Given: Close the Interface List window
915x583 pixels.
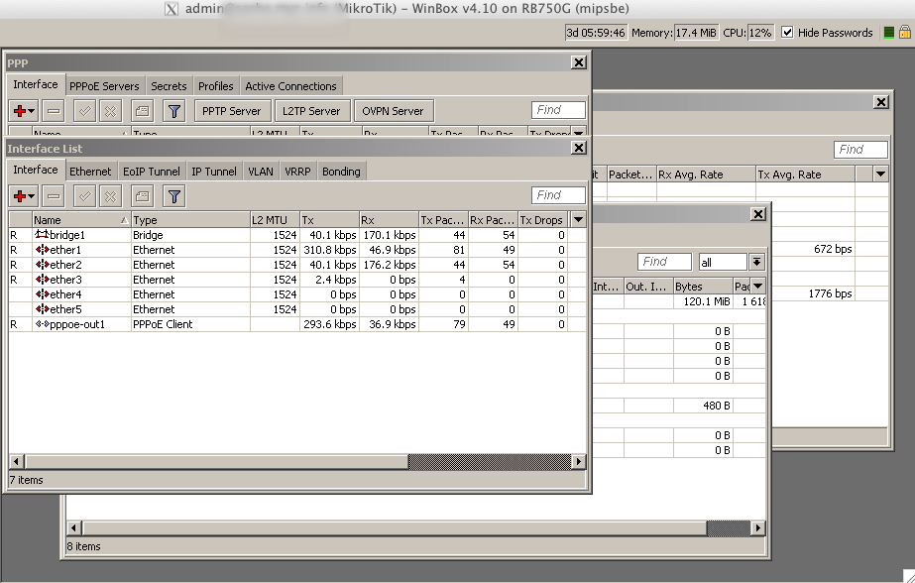Looking at the screenshot, I should point(578,148).
